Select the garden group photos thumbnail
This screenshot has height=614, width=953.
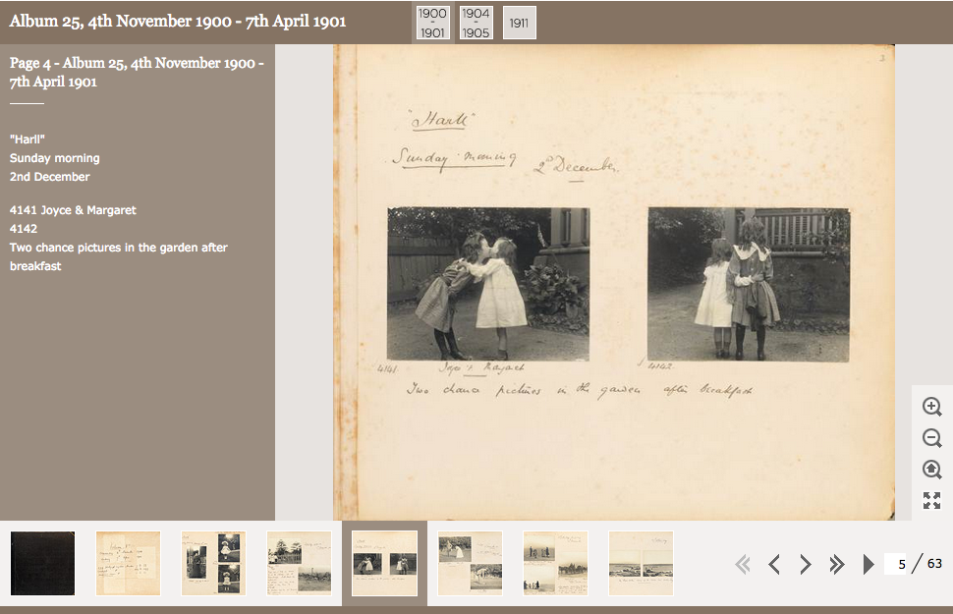coord(470,563)
